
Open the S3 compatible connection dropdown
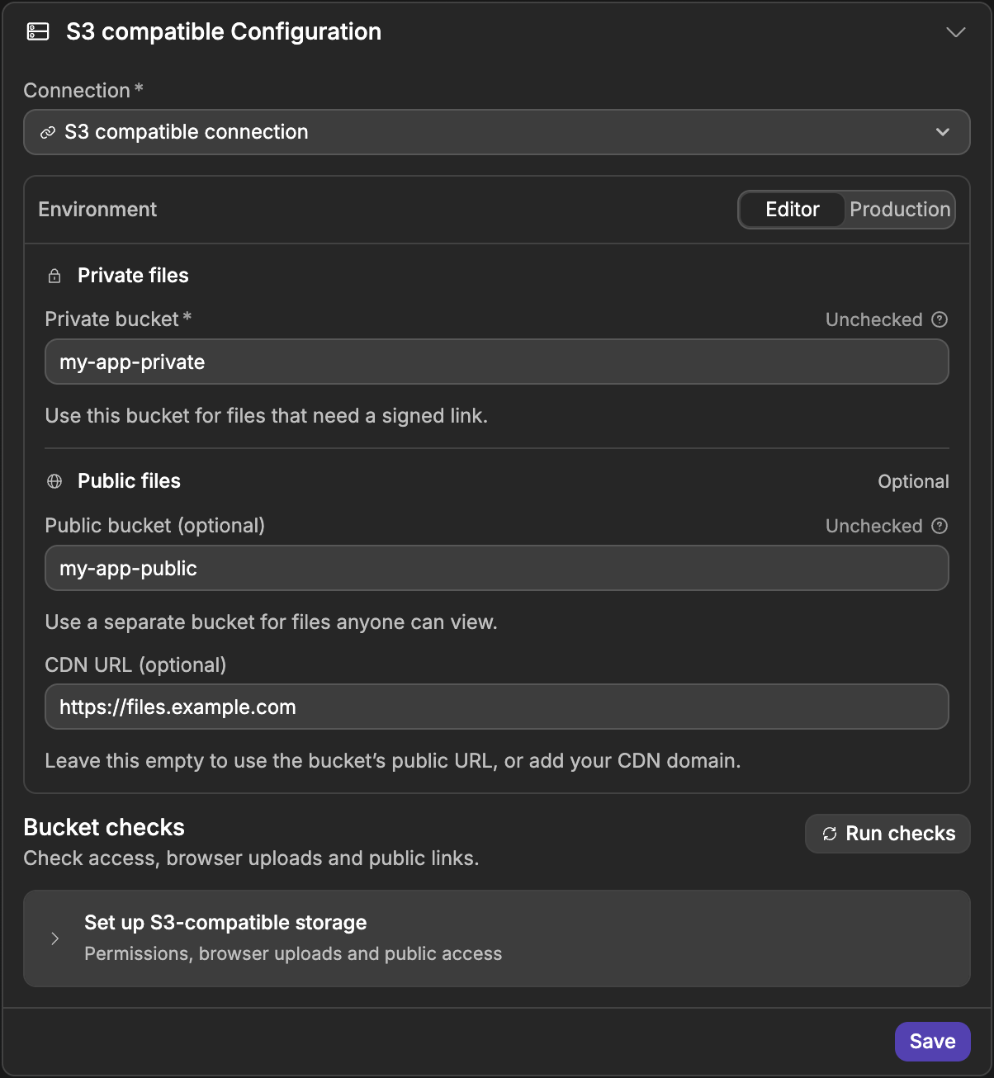[496, 132]
